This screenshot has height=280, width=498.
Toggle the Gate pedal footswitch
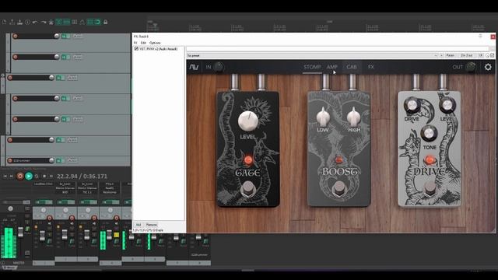(x=248, y=189)
